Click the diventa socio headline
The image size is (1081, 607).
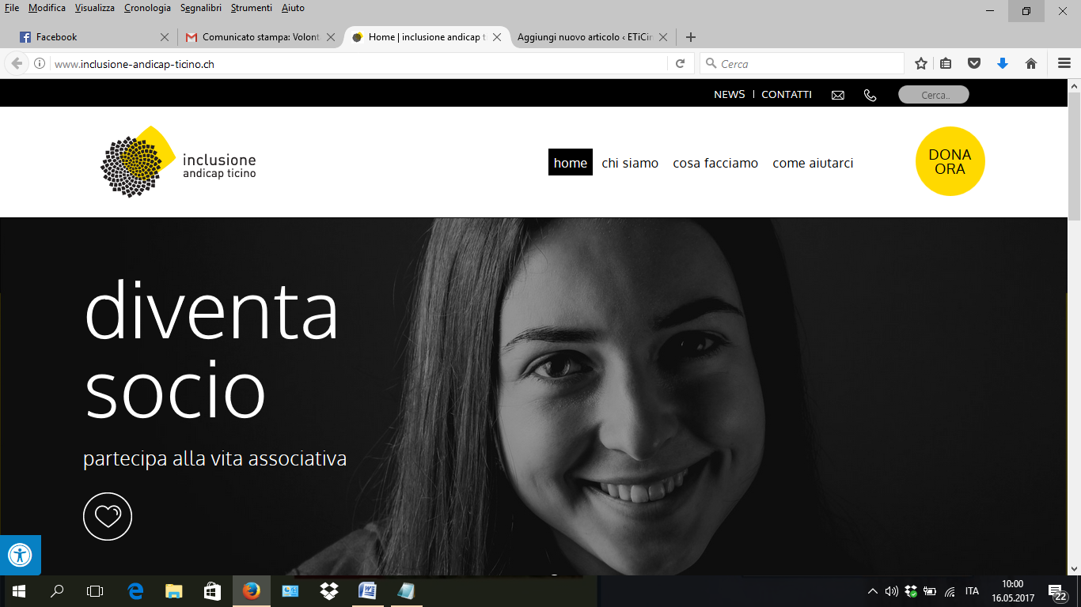[211, 349]
